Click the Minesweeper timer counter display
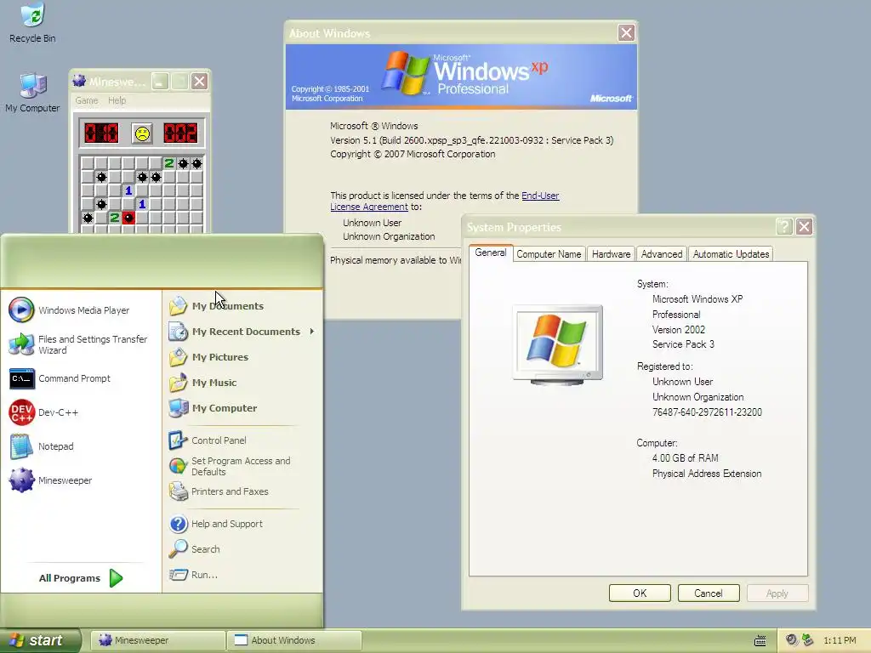Image resolution: width=871 pixels, height=653 pixels. 180,133
